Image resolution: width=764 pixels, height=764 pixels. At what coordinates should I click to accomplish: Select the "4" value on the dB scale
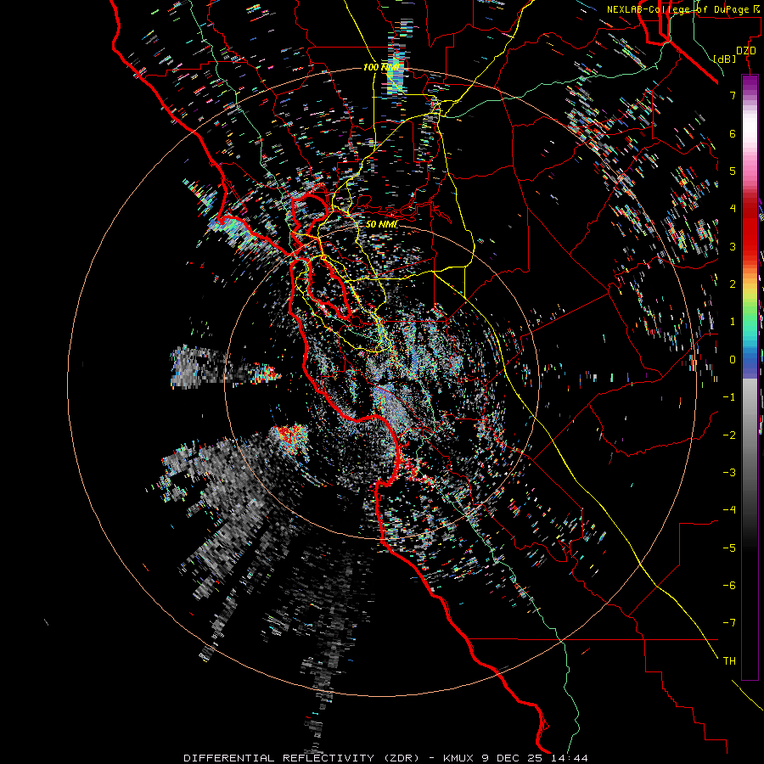[733, 209]
